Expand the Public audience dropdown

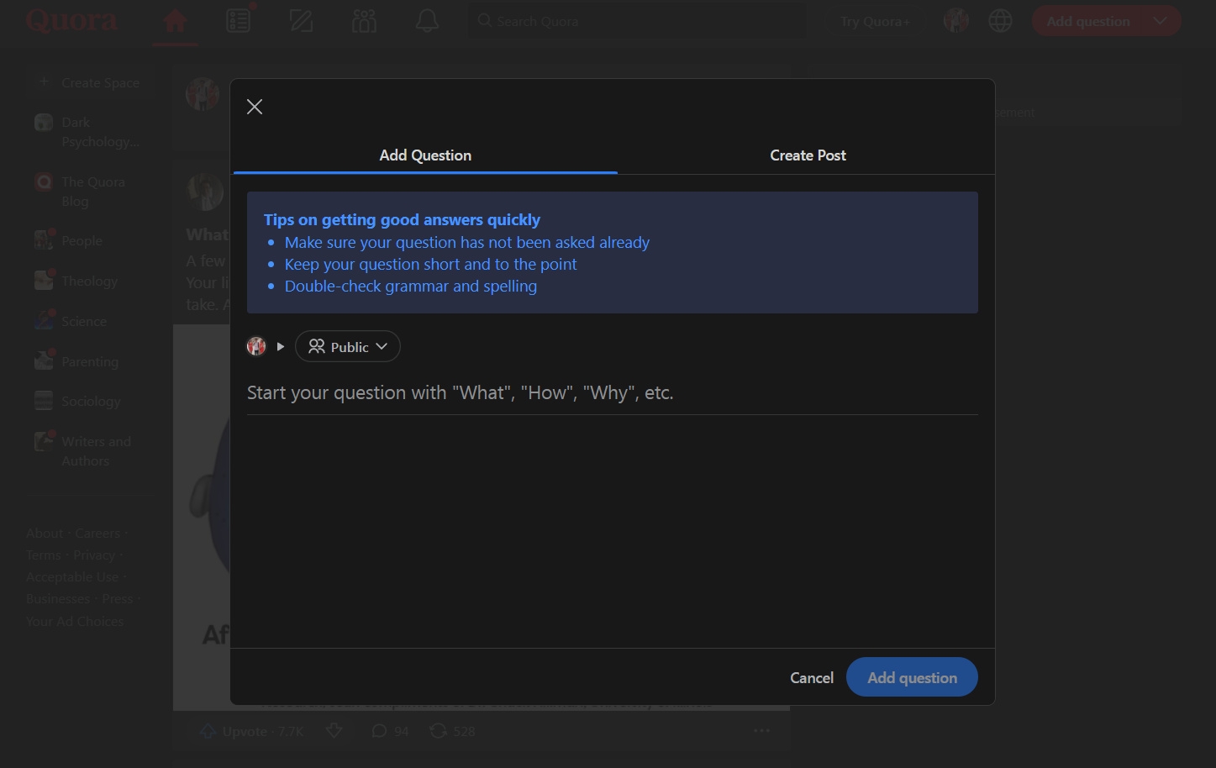[348, 346]
